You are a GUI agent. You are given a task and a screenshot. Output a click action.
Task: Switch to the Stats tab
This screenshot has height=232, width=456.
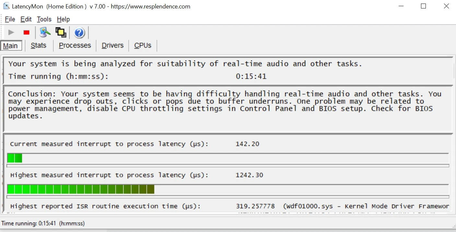[x=38, y=46]
